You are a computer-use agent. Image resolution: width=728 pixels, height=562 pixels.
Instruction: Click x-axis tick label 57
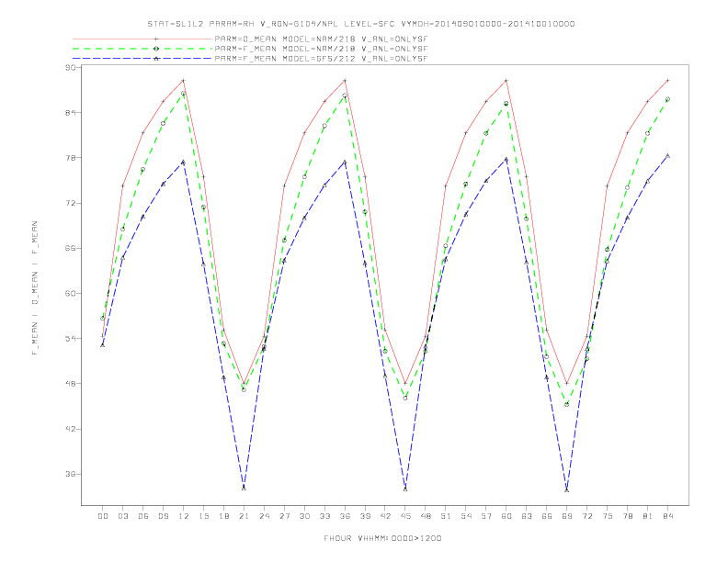click(x=486, y=516)
